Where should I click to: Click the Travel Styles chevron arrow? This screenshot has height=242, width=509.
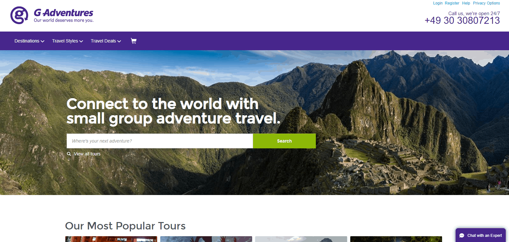[x=81, y=41]
